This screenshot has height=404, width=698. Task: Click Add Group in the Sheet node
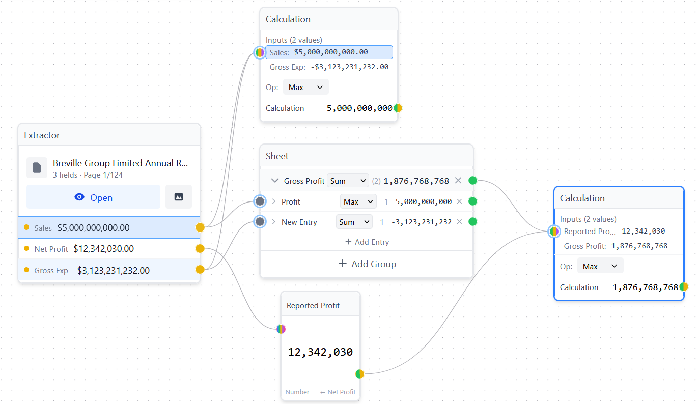point(367,264)
